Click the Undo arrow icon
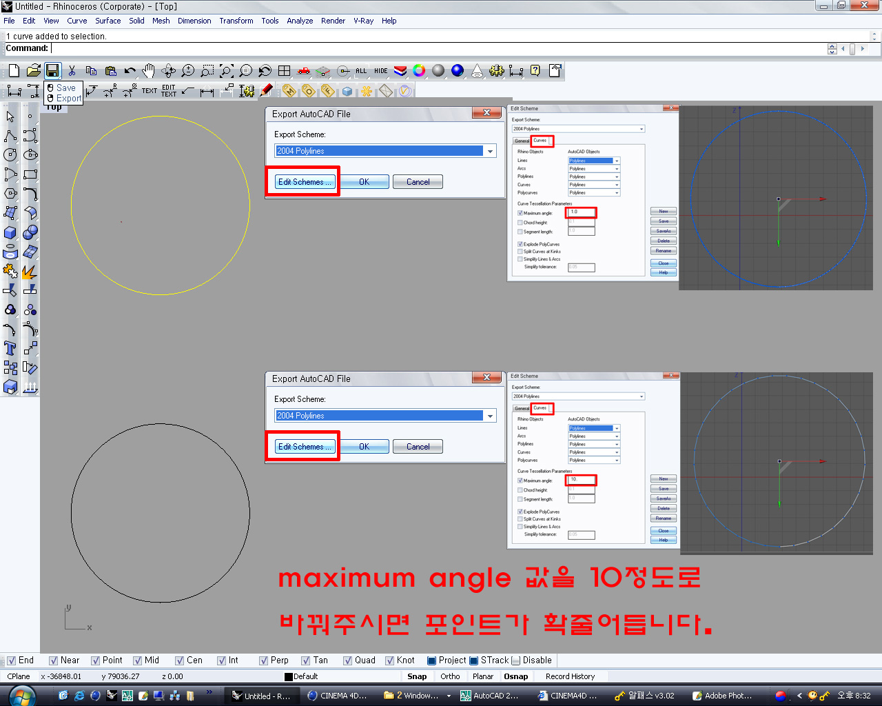The image size is (882, 706). 130,71
